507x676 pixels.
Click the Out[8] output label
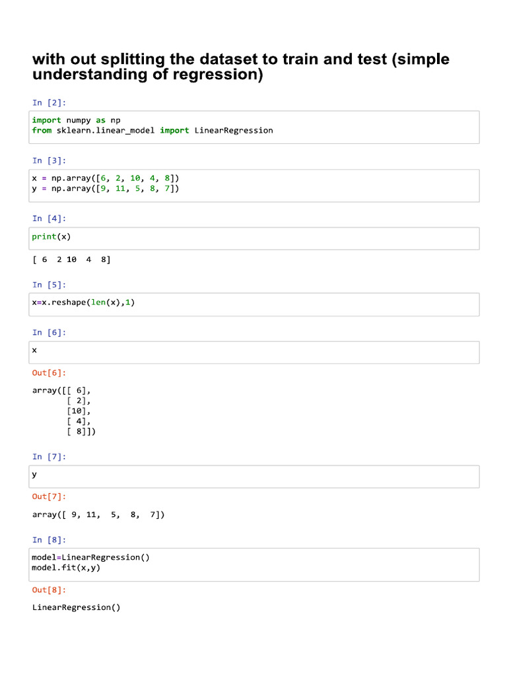[x=50, y=590]
